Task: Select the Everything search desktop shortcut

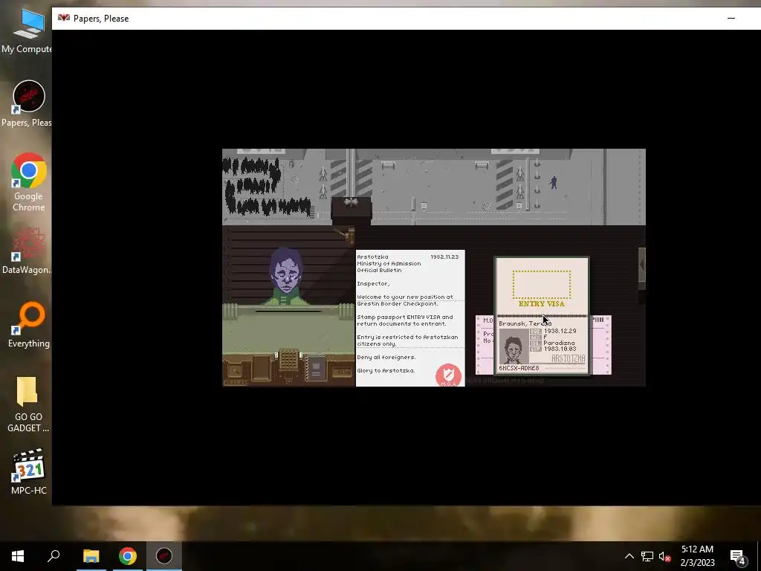Action: [28, 325]
